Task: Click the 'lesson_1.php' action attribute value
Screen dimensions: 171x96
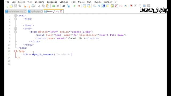Action: pyautogui.click(x=81, y=32)
